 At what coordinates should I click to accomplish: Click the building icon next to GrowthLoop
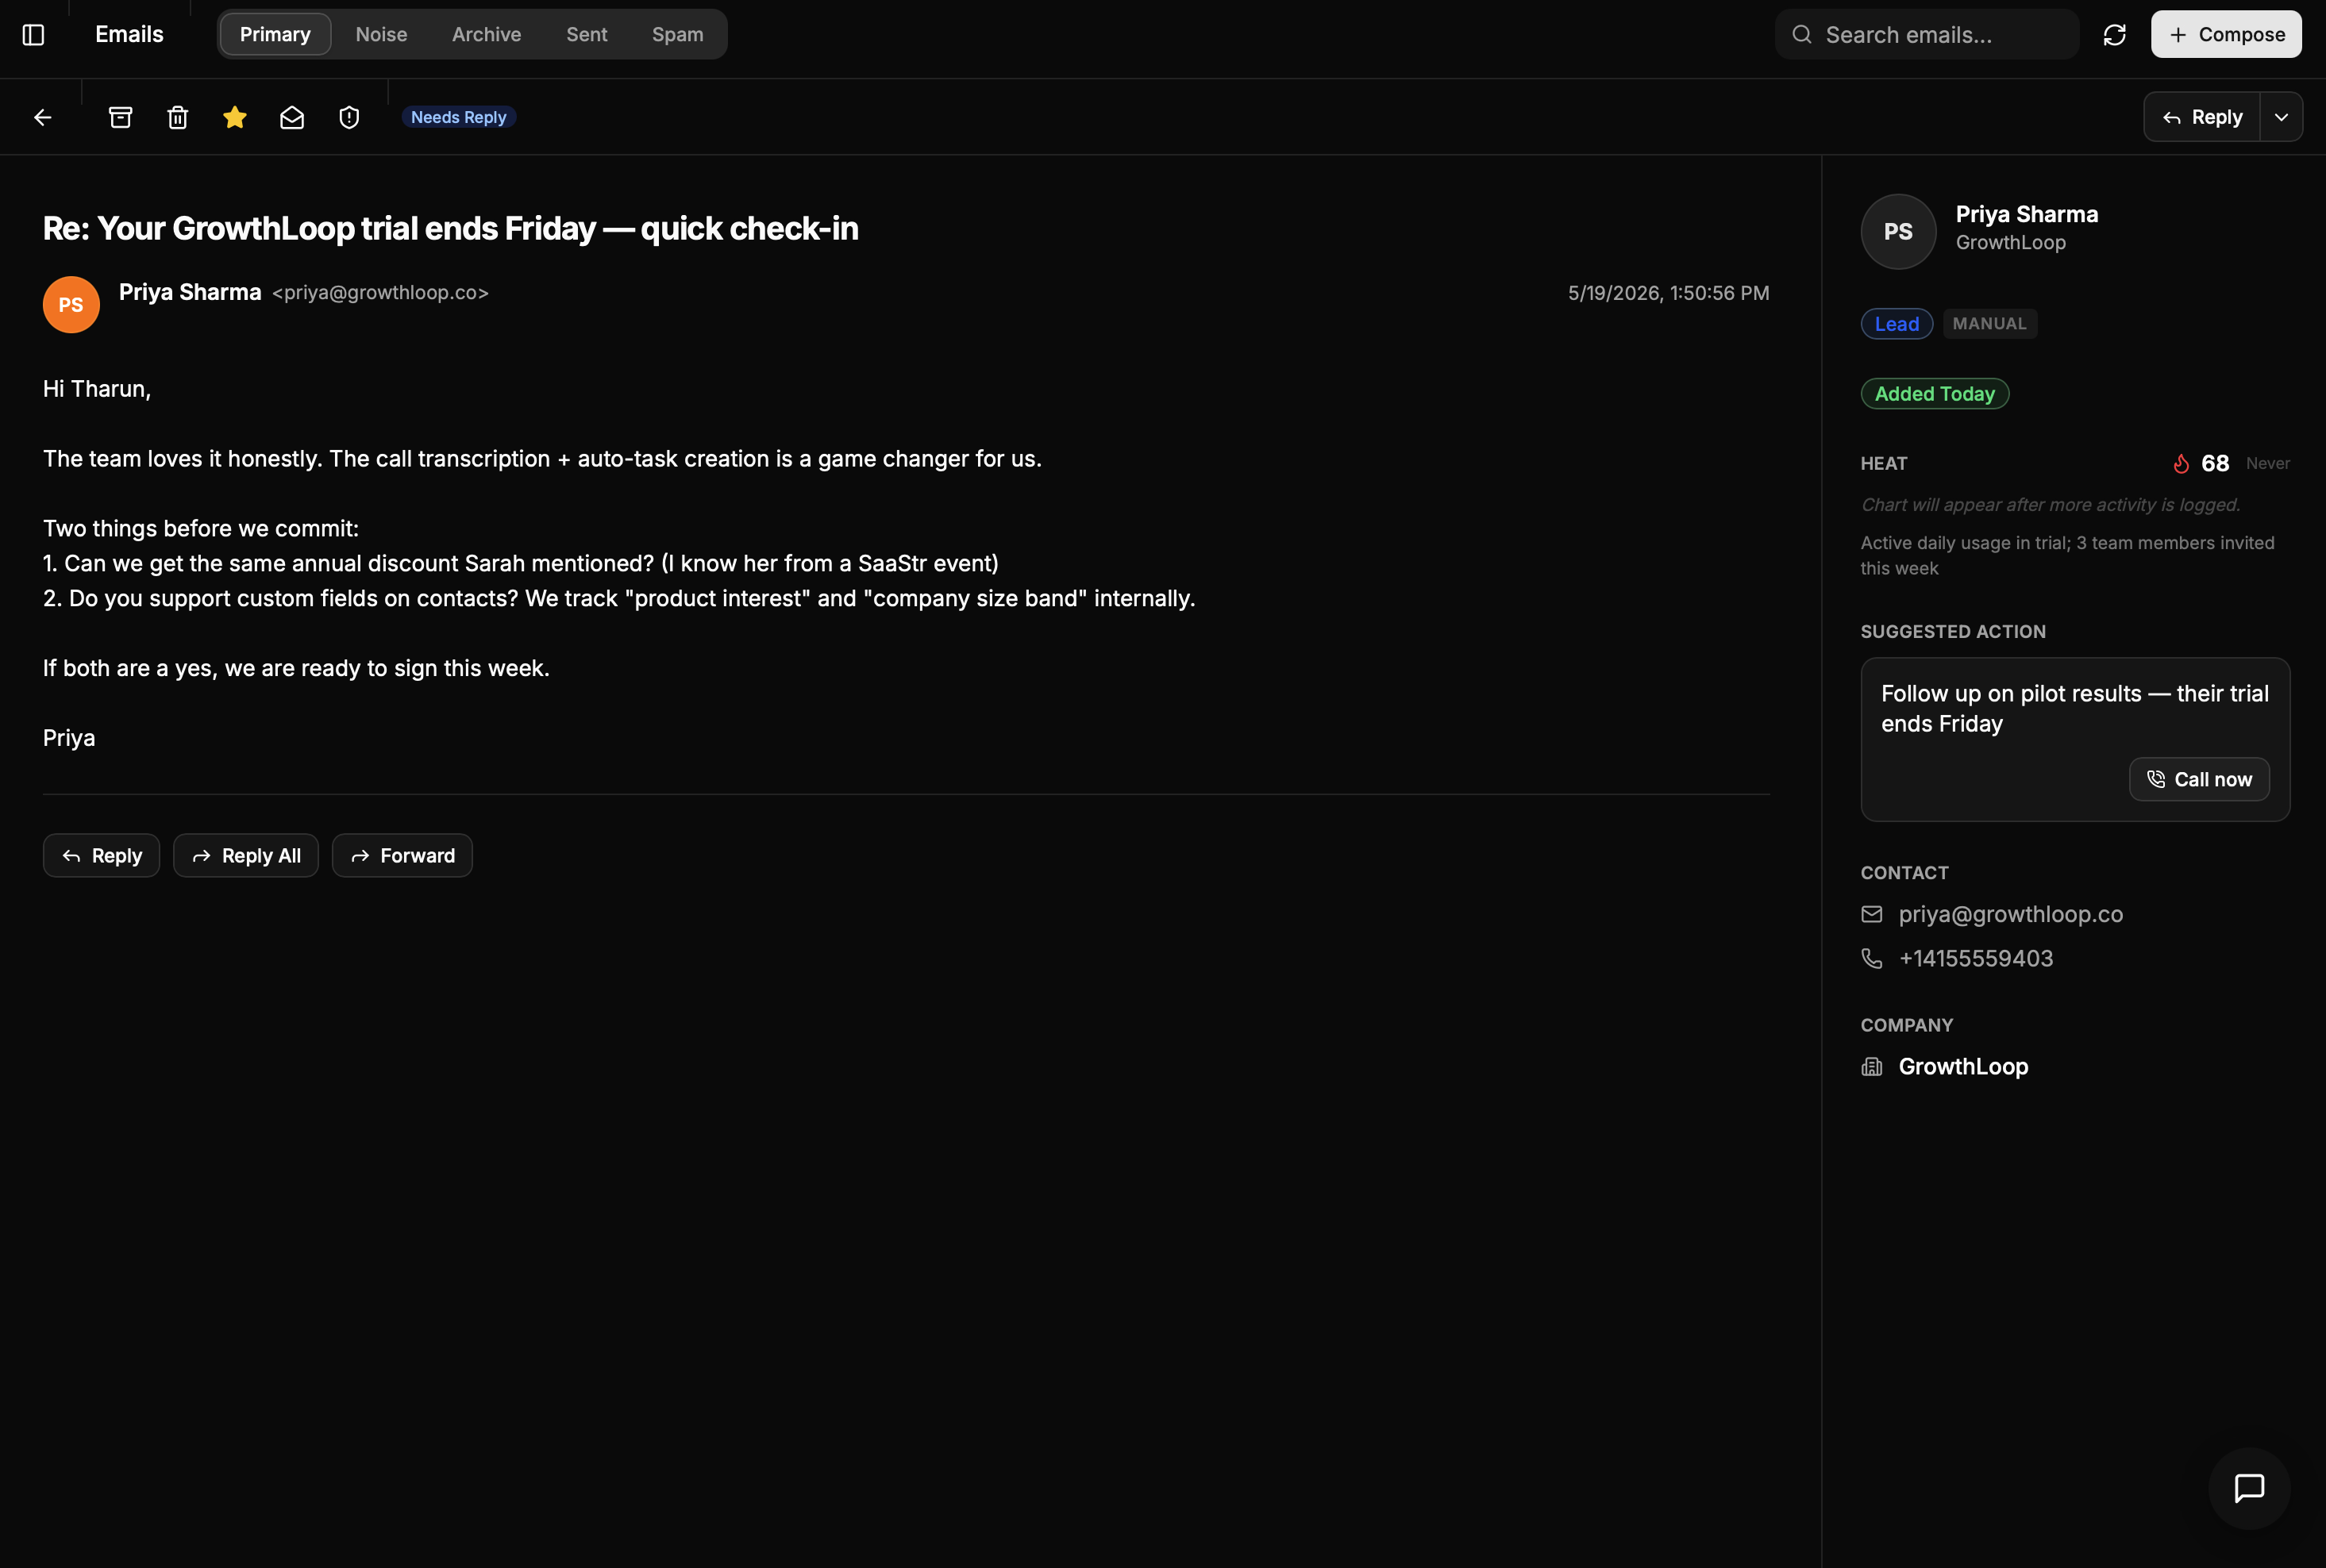tap(1871, 1066)
